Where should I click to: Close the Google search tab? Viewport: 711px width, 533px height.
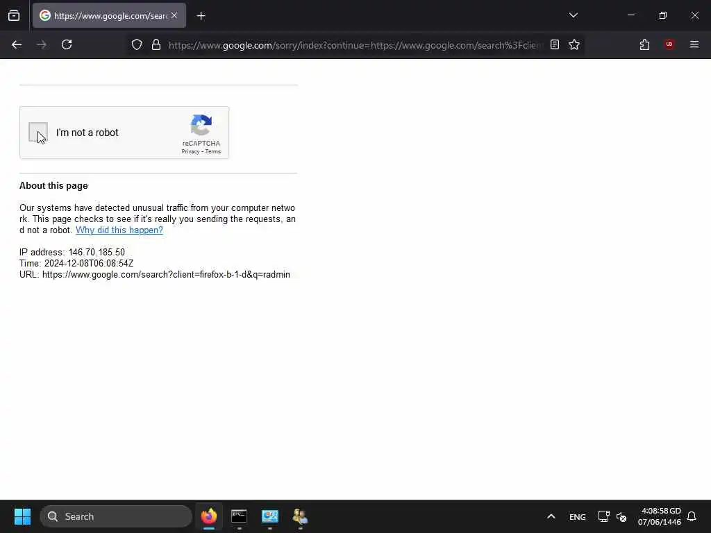tap(174, 15)
